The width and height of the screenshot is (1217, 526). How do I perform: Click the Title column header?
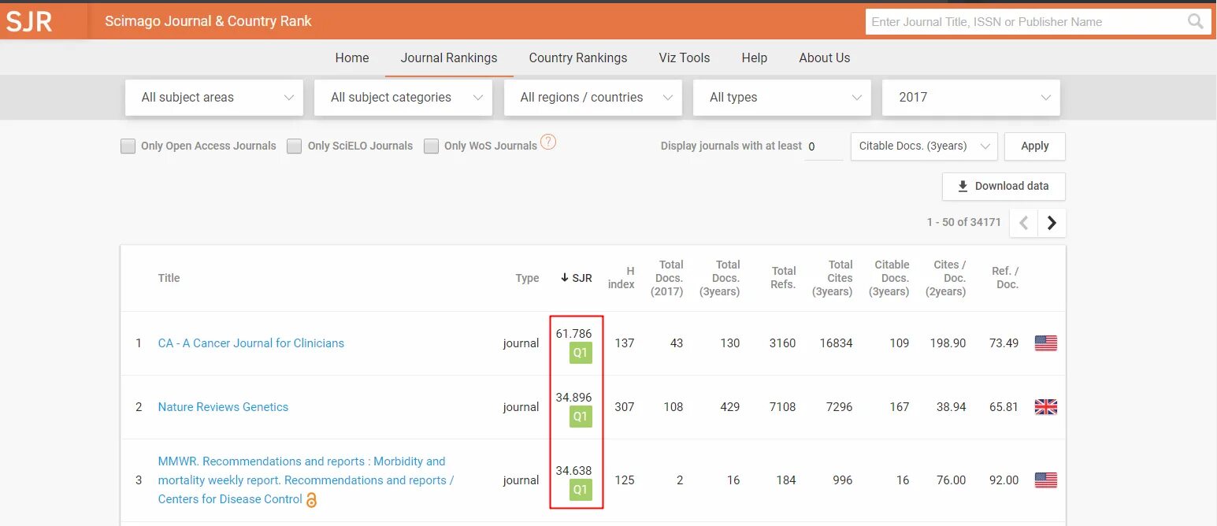point(169,278)
